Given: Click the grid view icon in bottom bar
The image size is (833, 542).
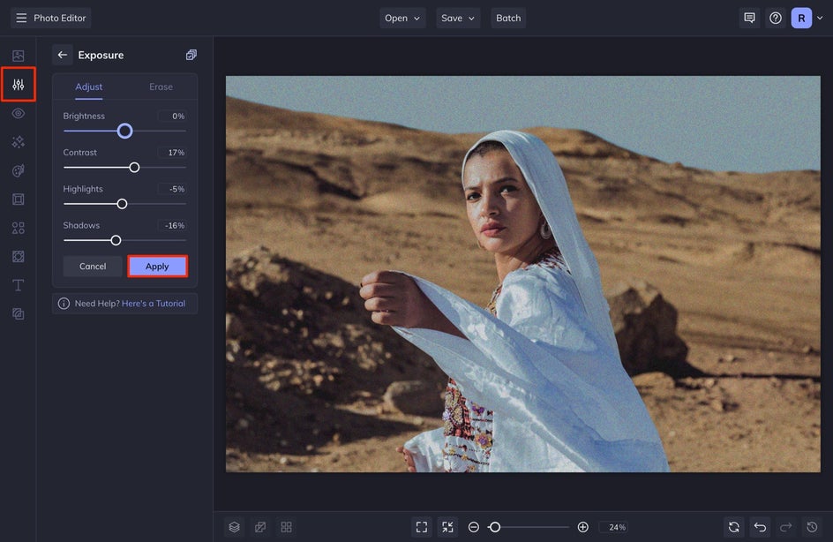Looking at the screenshot, I should 286,527.
